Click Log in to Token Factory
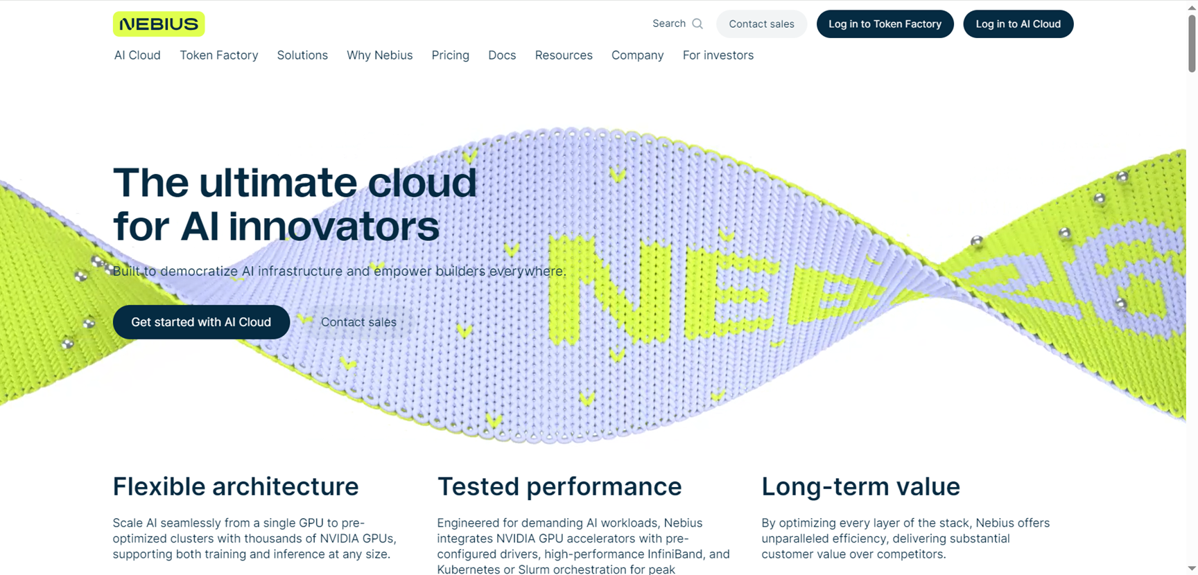1198x575 pixels. [885, 24]
